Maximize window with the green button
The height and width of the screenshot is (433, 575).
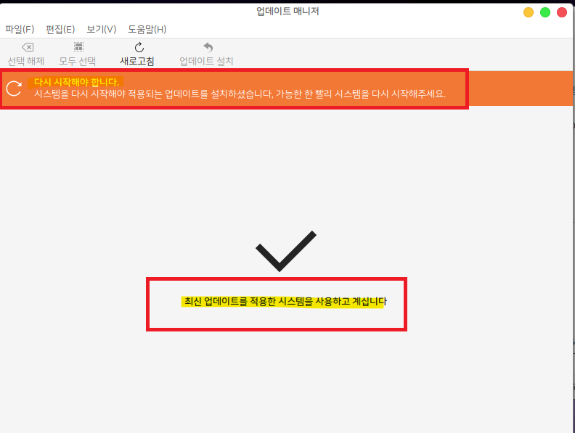coord(545,12)
